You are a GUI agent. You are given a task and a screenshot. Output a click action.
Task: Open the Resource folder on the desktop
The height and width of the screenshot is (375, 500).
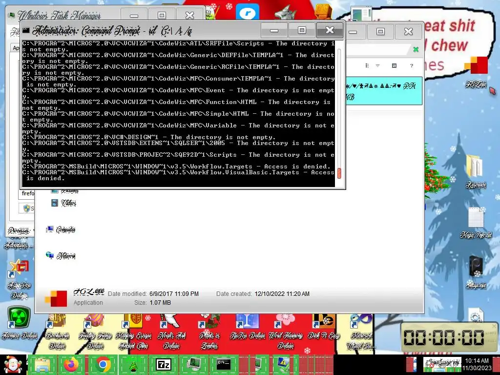coord(476,171)
